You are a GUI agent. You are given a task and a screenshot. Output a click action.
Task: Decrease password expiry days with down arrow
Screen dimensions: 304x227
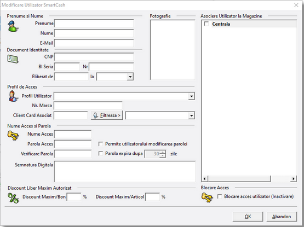163,155
